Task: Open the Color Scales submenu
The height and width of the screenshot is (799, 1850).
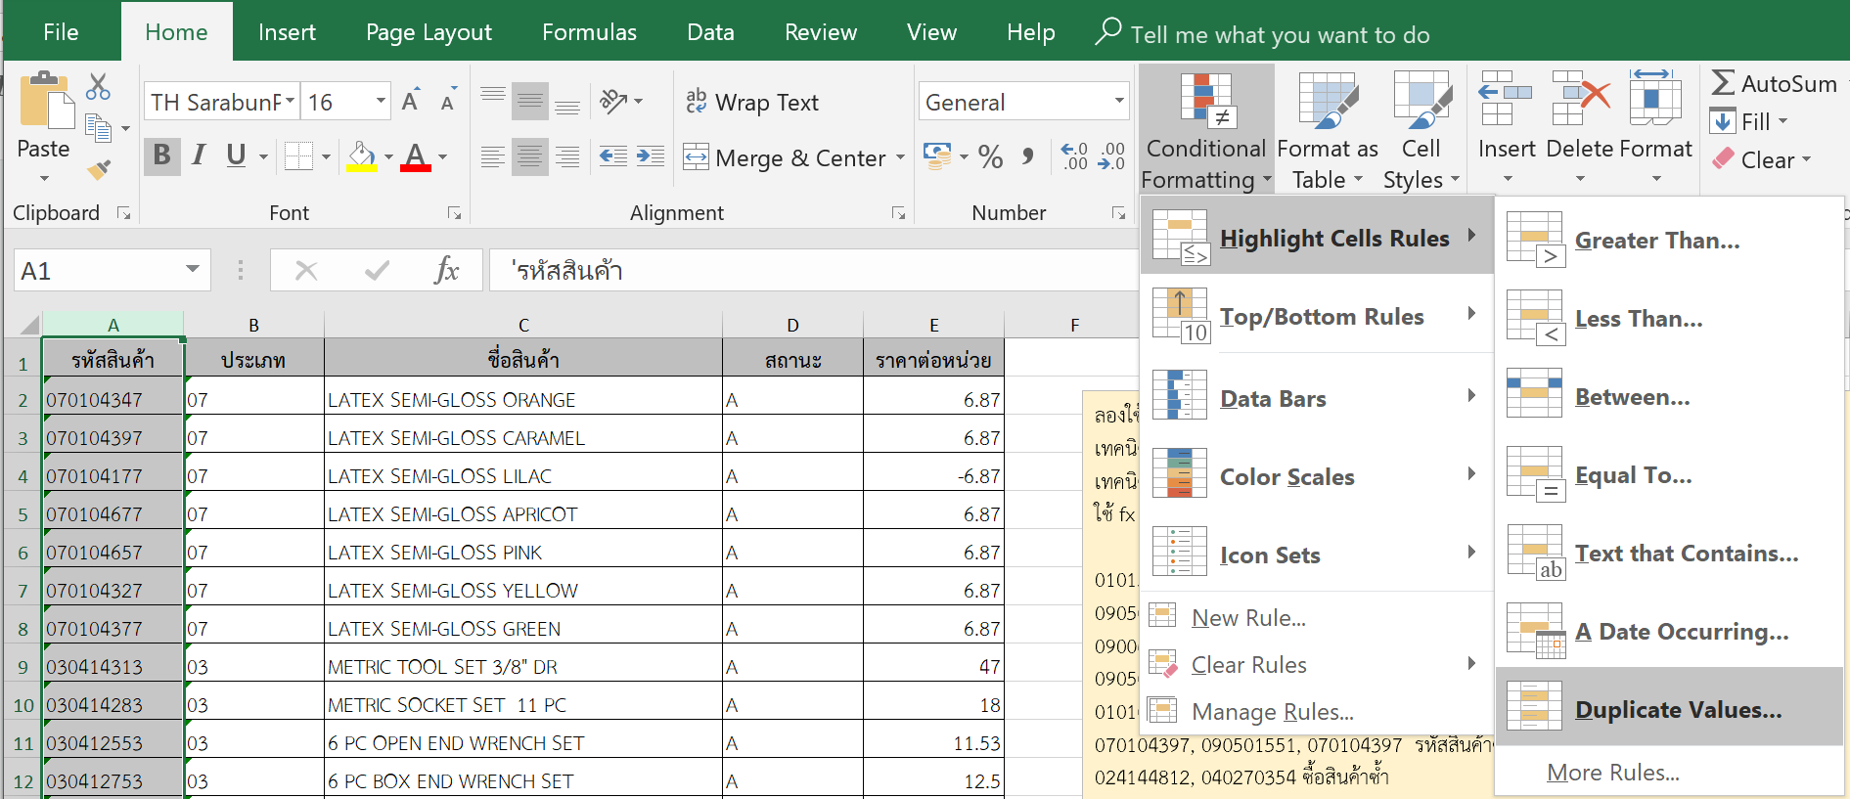Action: click(x=1317, y=476)
